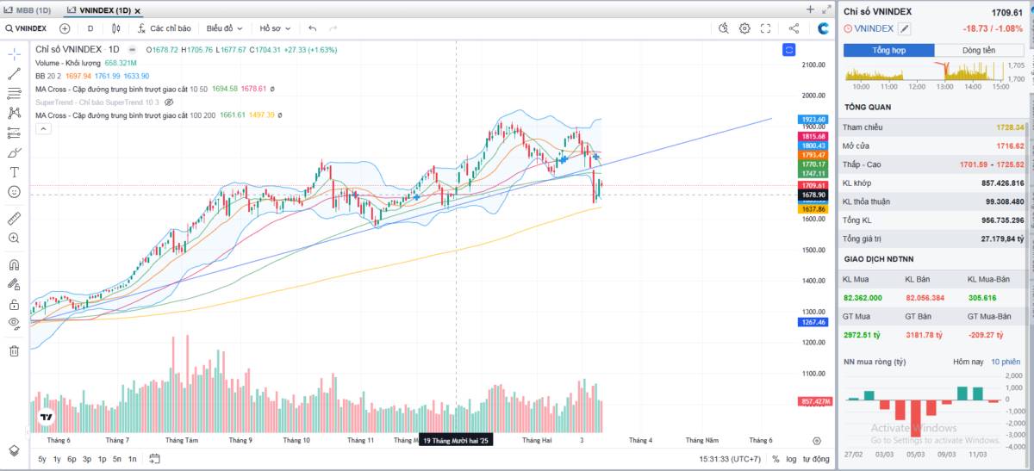Image resolution: width=1034 pixels, height=471 pixels.
Task: Select the brush drawing tool
Action: pos(14,152)
